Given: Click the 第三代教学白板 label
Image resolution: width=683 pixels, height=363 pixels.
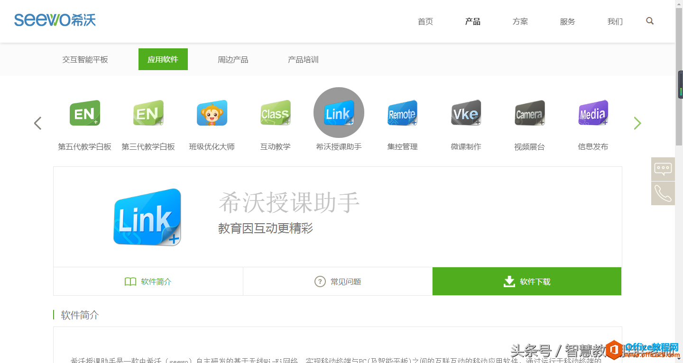Looking at the screenshot, I should coord(148,147).
